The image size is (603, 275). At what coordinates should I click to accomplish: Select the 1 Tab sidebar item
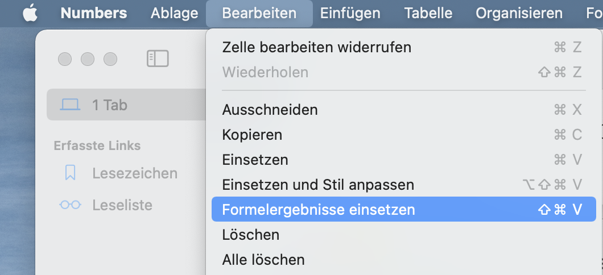pos(109,105)
